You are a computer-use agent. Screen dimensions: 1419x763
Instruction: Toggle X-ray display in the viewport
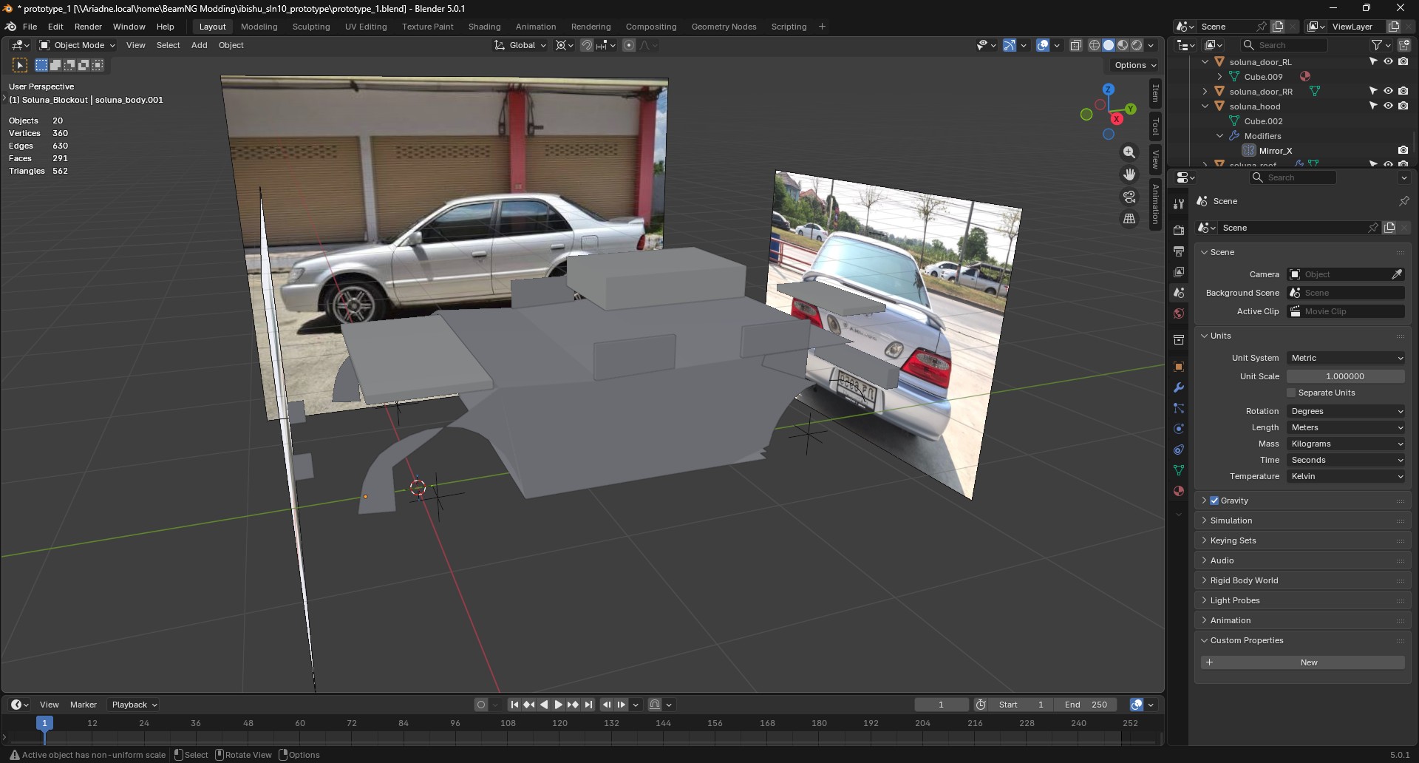tap(1076, 45)
